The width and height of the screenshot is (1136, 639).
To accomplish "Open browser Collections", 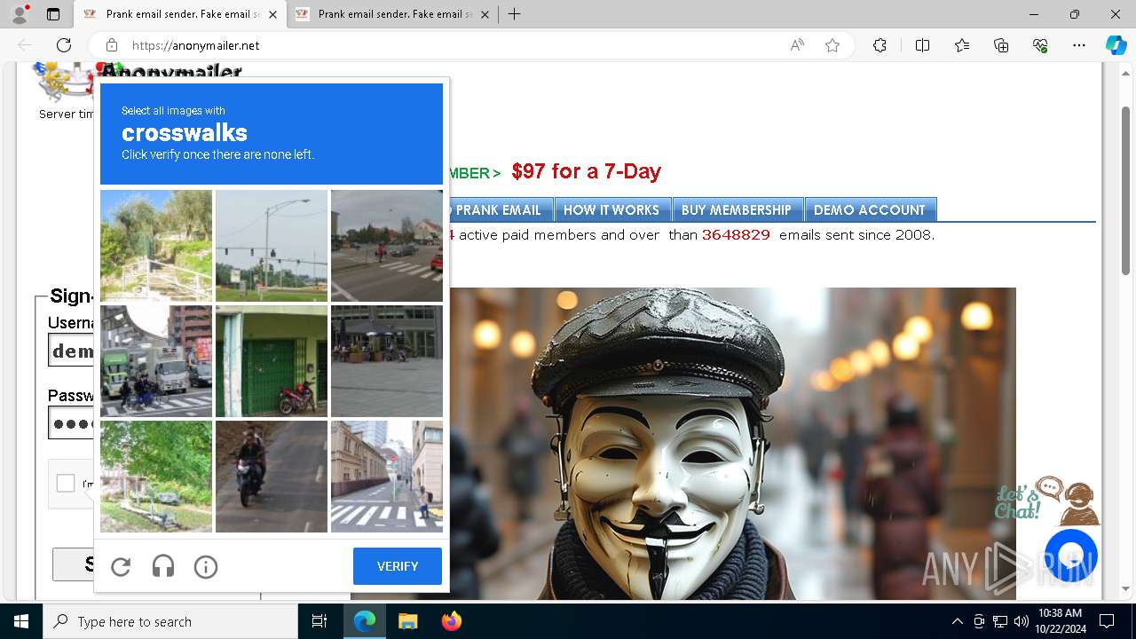I will [x=1001, y=45].
